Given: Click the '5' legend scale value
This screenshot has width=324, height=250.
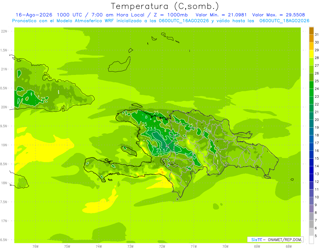Looking at the screenshot, I should (316, 236).
